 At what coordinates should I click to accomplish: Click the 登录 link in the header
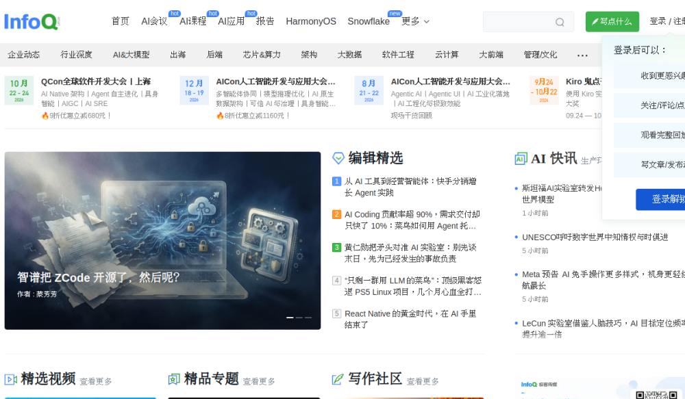click(658, 21)
